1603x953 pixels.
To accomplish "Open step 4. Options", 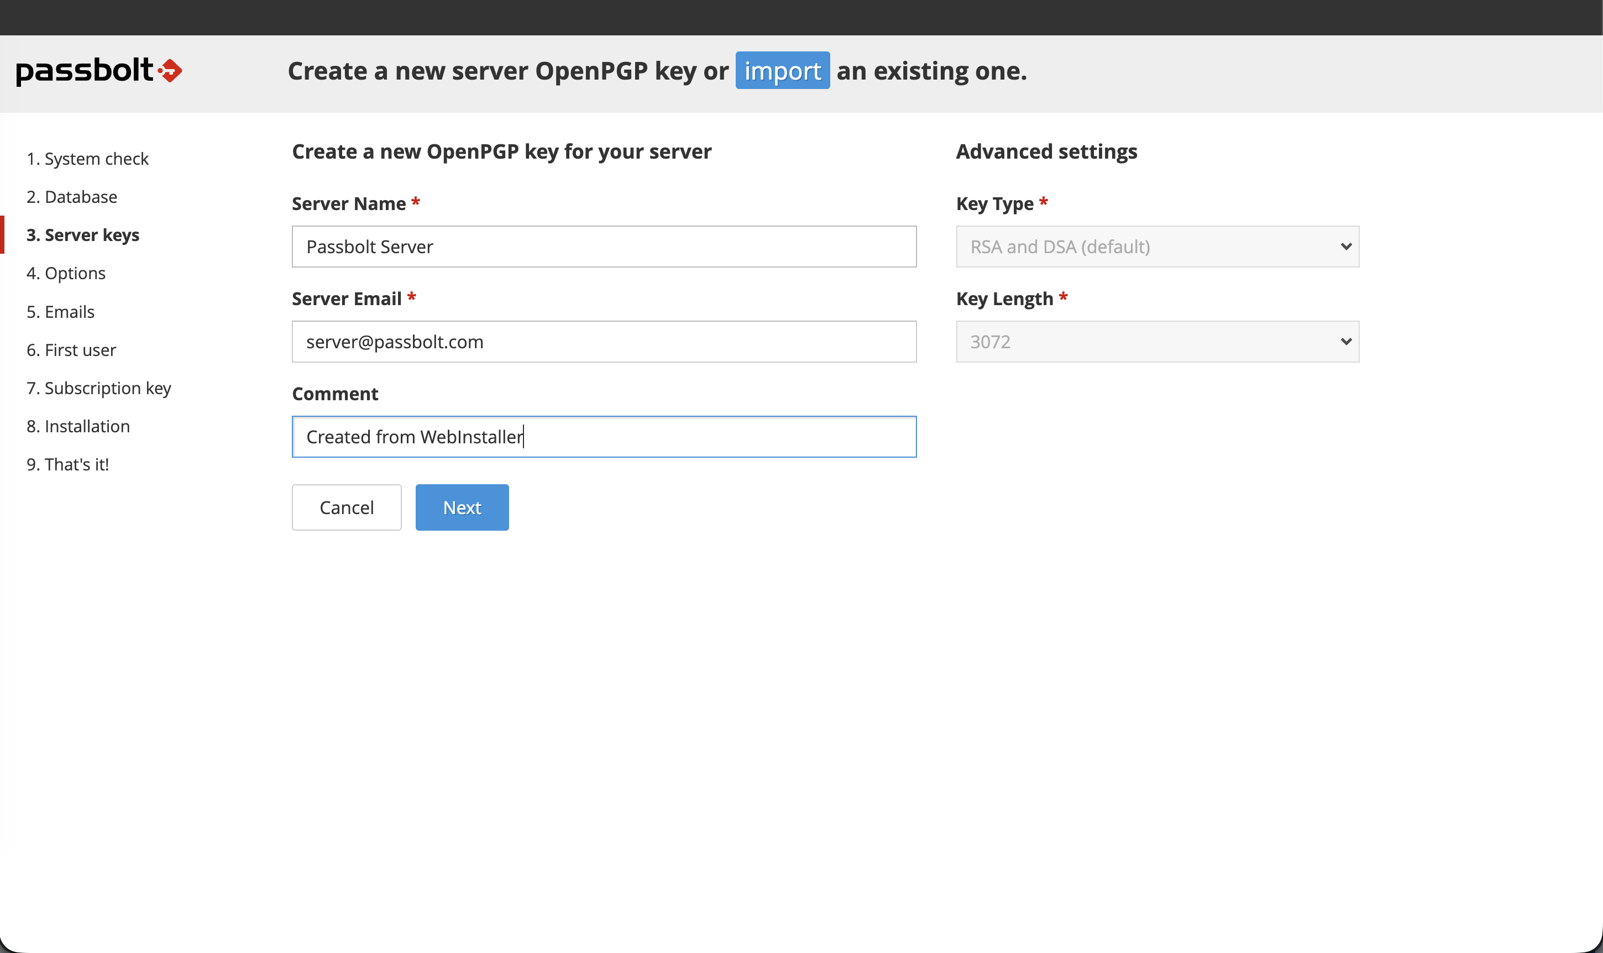I will [66, 273].
